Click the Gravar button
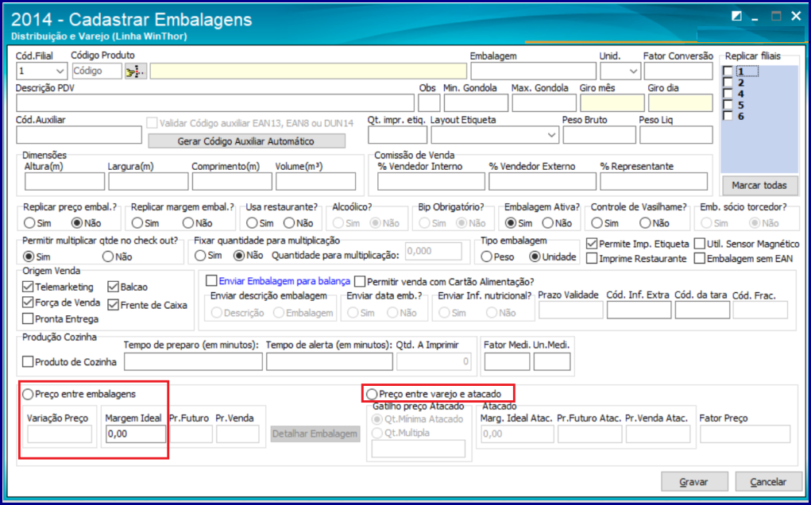The height and width of the screenshot is (505, 811). (694, 482)
